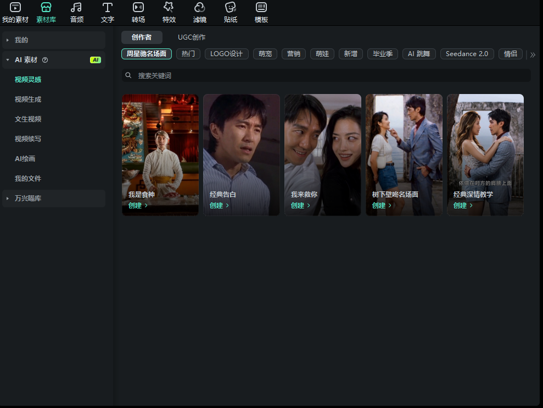This screenshot has height=408, width=543.
Task: Open the 我的素材 media icon
Action: pos(15,7)
